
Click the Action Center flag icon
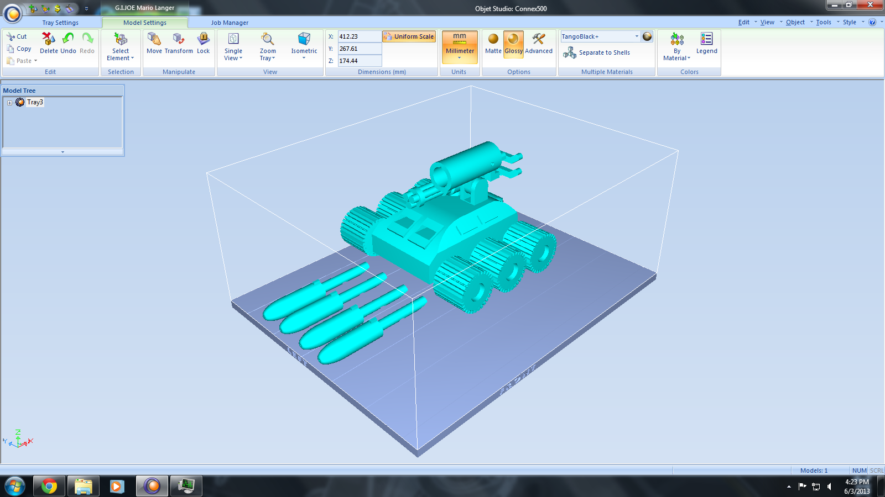click(x=802, y=487)
